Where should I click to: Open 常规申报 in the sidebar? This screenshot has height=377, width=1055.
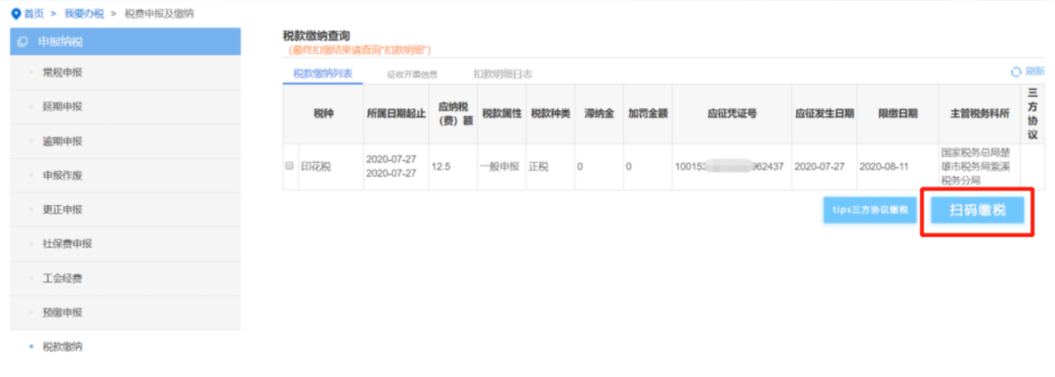pyautogui.click(x=126, y=72)
